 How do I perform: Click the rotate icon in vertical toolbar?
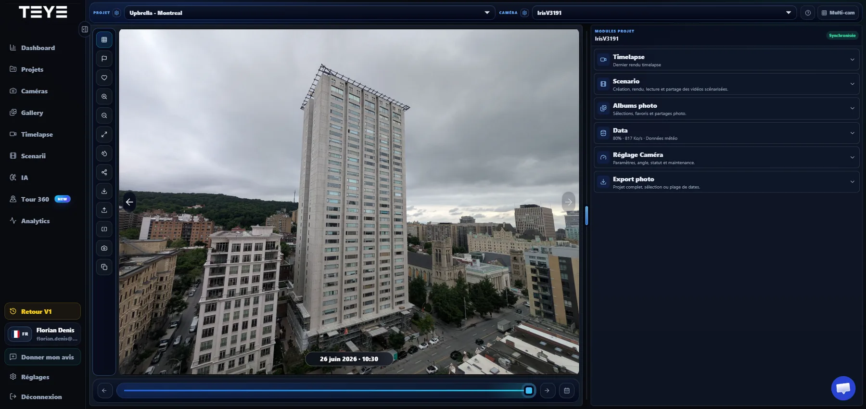click(x=104, y=153)
